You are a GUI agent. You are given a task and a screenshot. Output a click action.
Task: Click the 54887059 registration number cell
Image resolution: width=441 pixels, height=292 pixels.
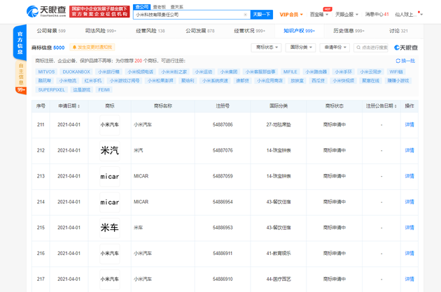click(x=223, y=176)
